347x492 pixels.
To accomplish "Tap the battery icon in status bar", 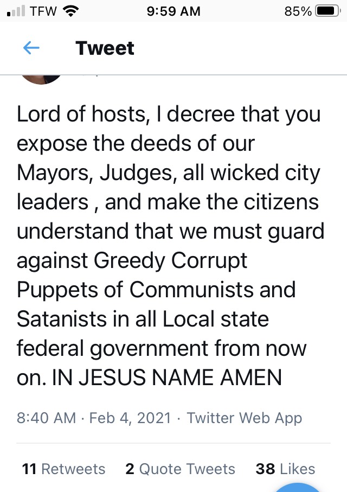I will pyautogui.click(x=327, y=11).
